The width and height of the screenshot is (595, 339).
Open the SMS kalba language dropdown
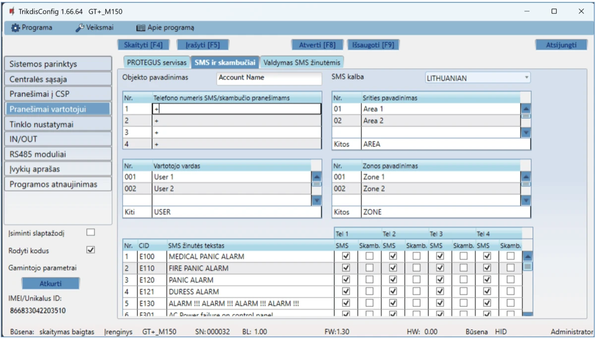coord(477,78)
